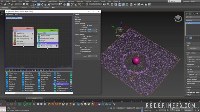This screenshot has height=112, width=200.
Task: Enable Relative to mass checkbox
Action: click(x=81, y=49)
